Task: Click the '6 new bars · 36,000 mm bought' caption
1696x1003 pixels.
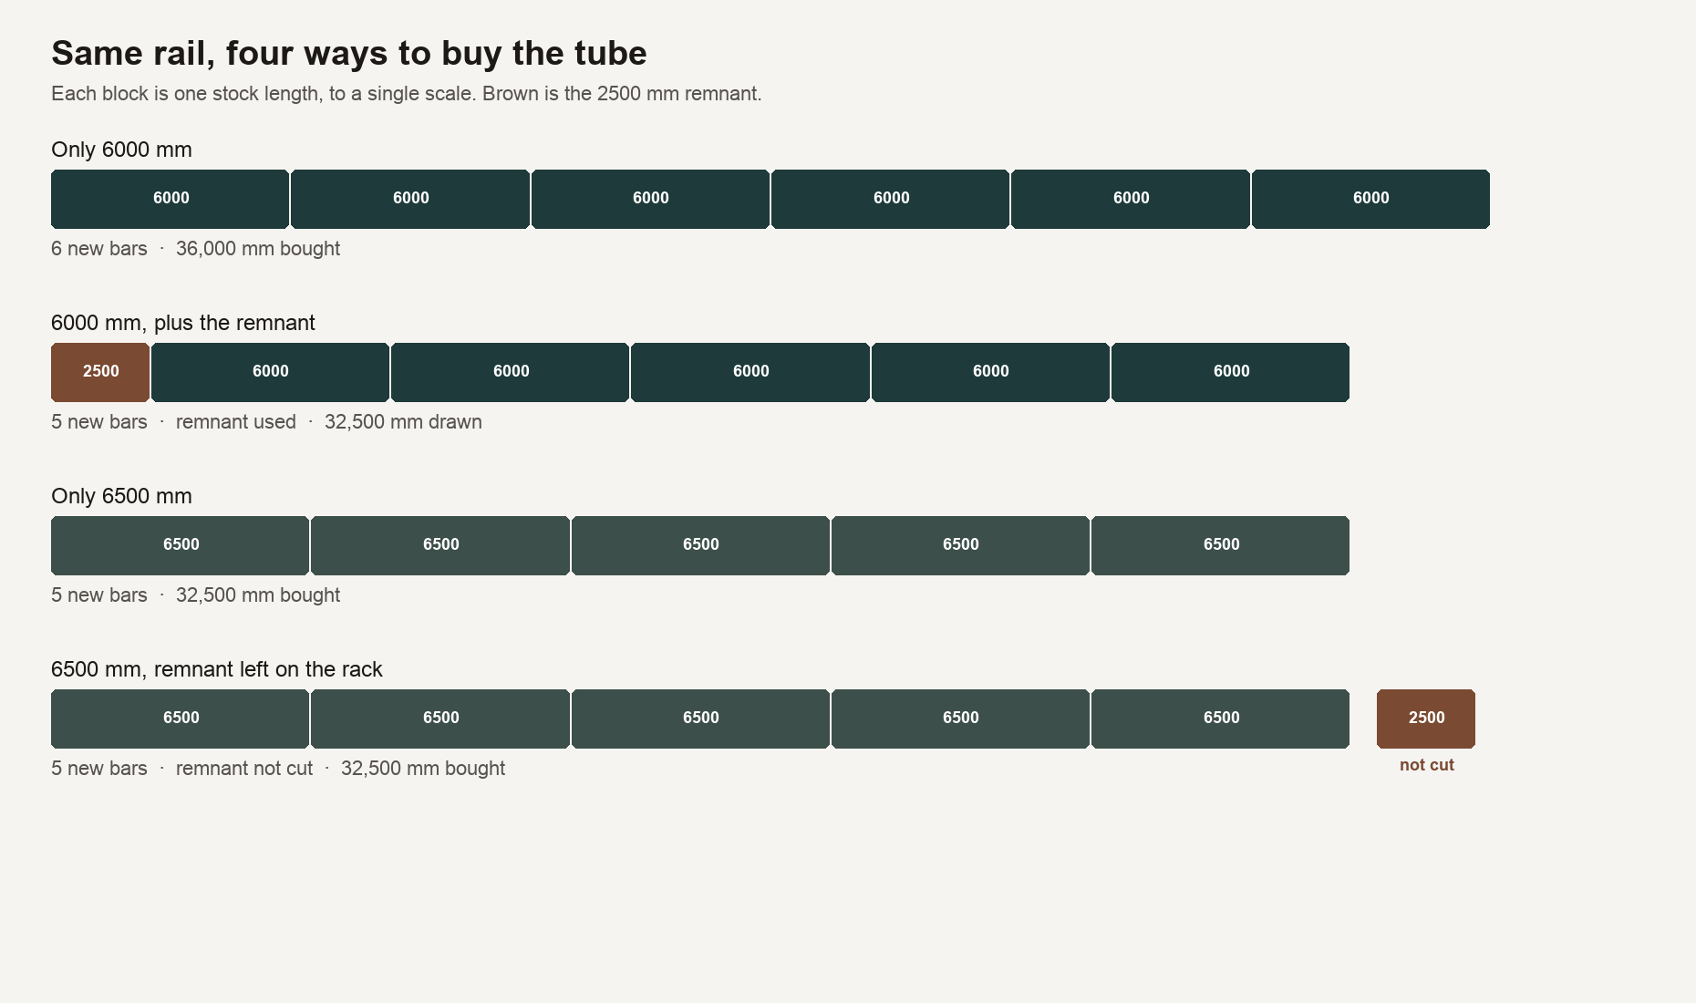Action: point(196,249)
